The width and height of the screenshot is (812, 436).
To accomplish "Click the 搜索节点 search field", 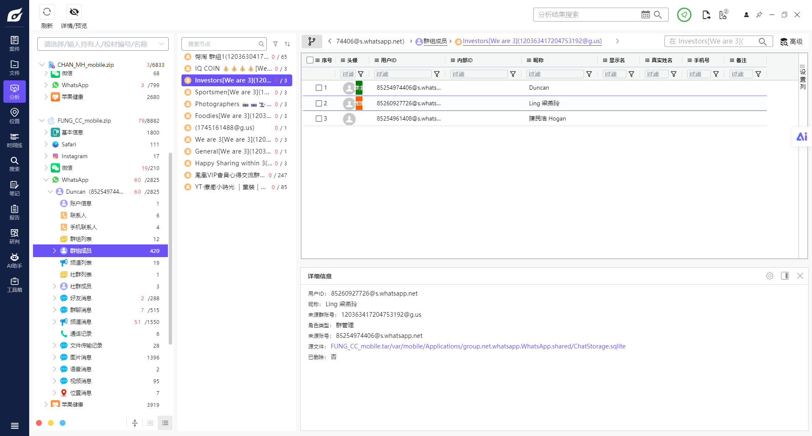I will pos(224,44).
